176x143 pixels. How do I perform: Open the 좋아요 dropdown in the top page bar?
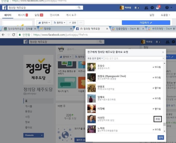44,23
